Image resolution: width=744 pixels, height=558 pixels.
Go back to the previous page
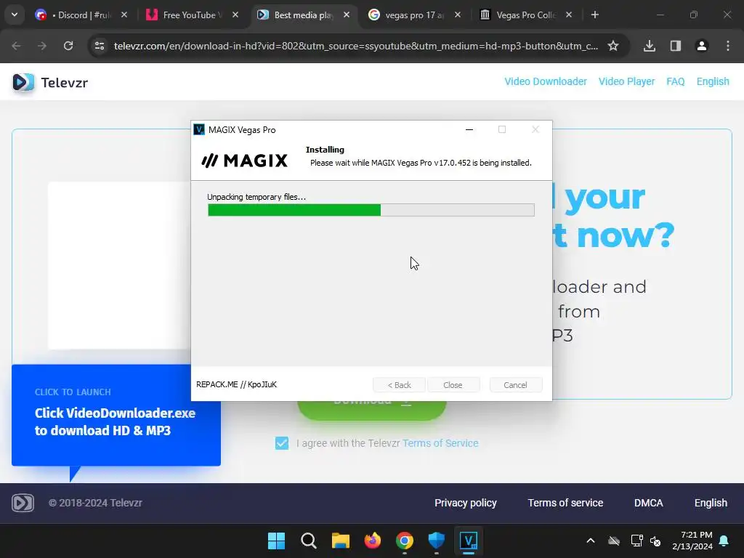16,46
